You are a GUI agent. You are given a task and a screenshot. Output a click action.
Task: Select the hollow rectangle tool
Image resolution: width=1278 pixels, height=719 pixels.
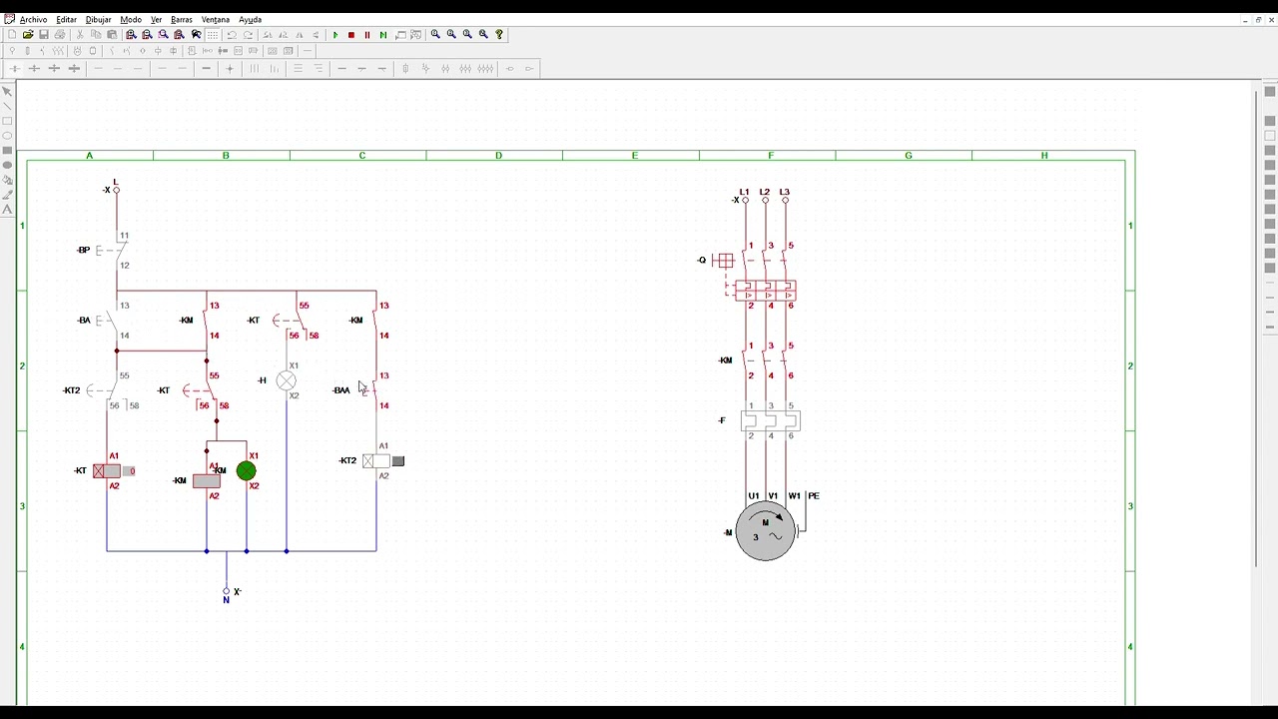pyautogui.click(x=8, y=121)
